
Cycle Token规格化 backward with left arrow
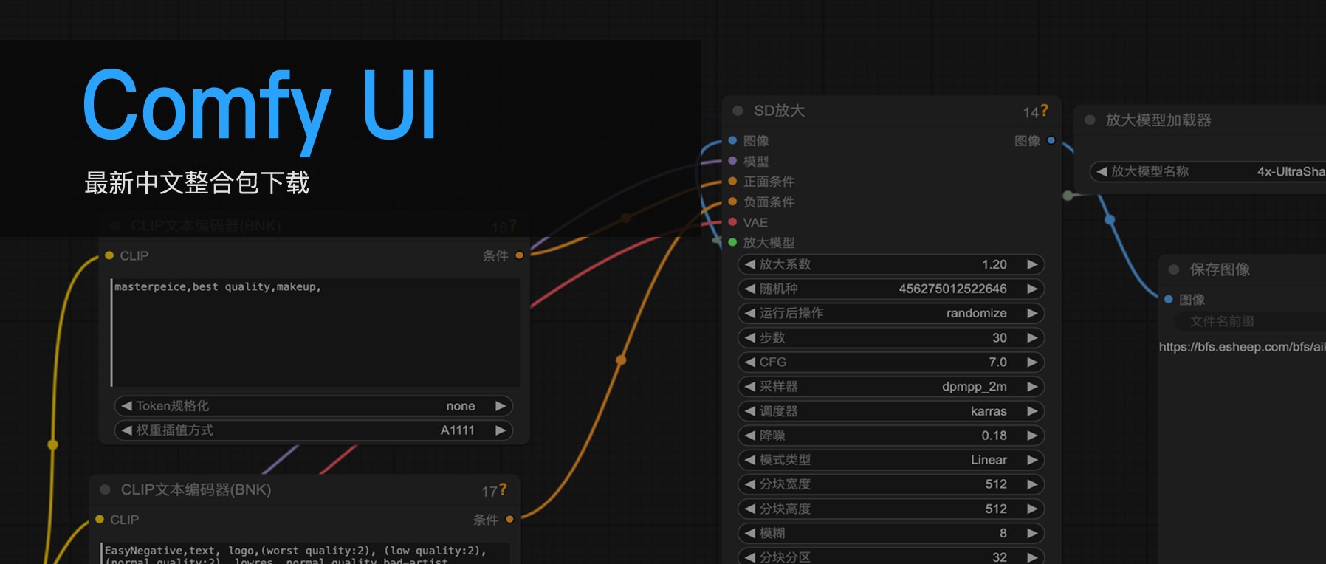click(127, 406)
